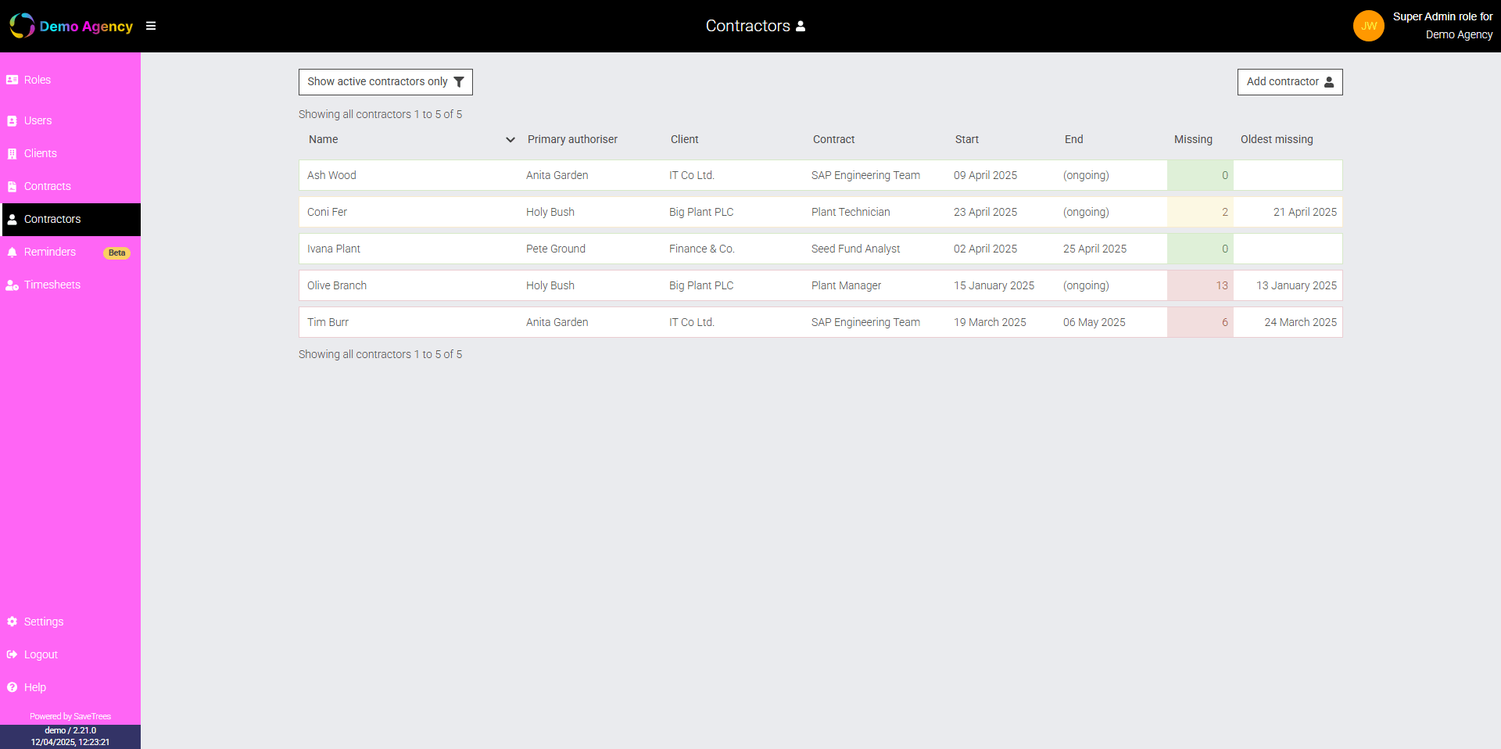
Task: Click the demo / 2.21.0 version label
Action: (70, 730)
